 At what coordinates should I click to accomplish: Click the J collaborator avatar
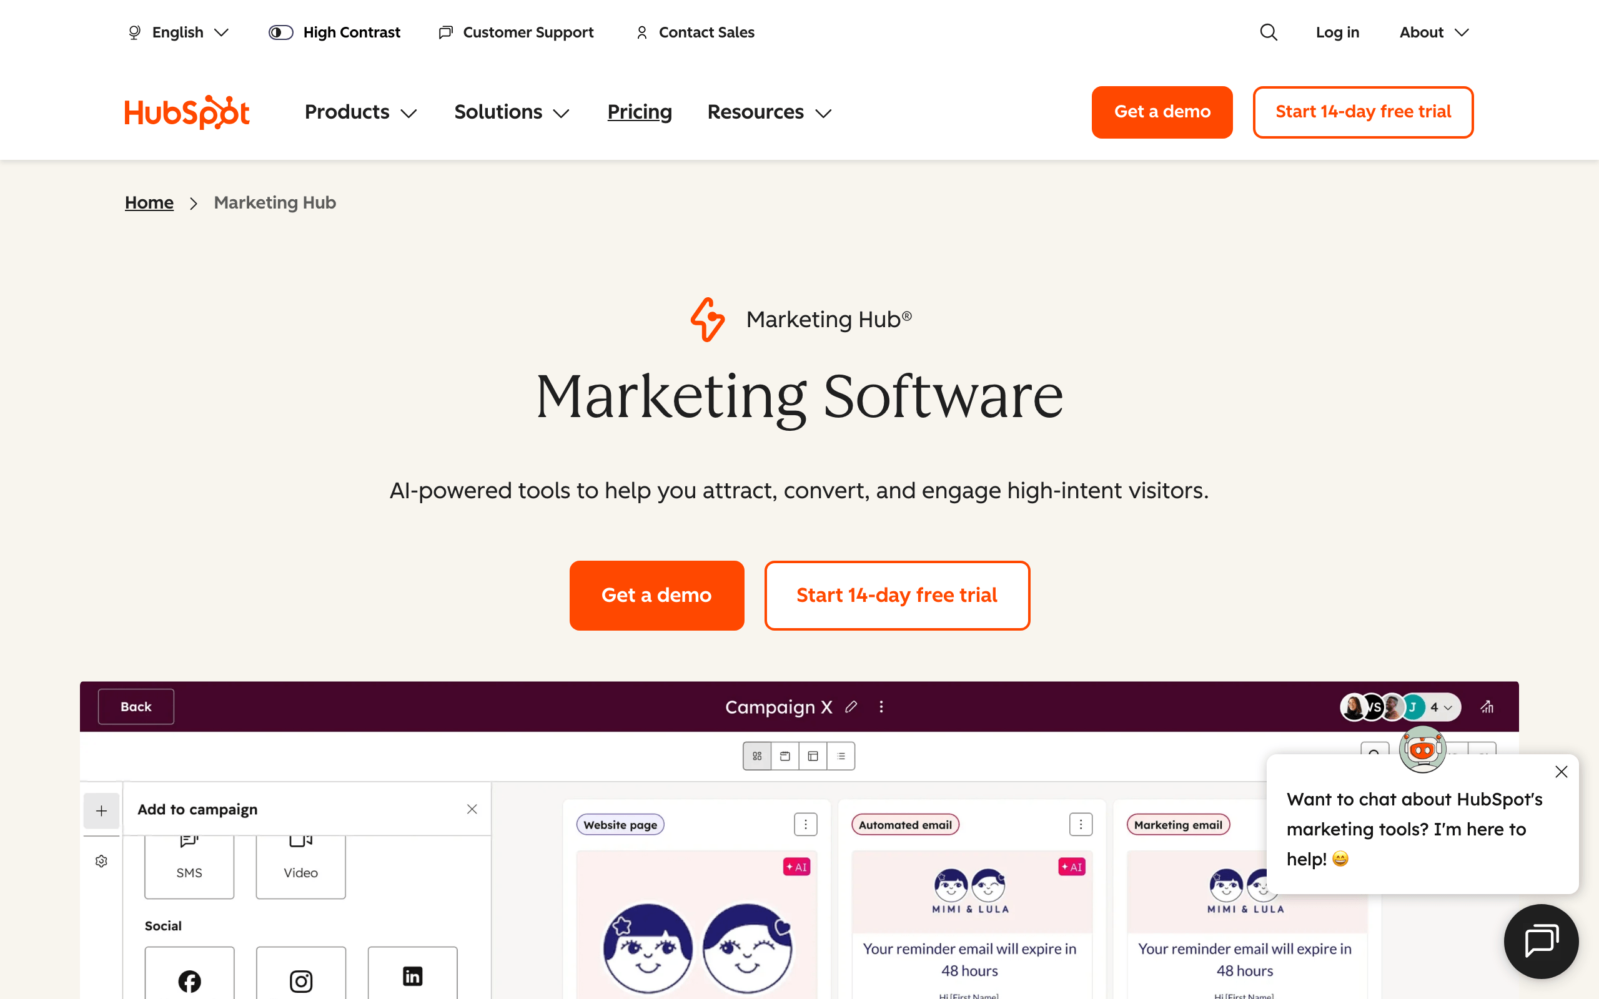tap(1413, 707)
